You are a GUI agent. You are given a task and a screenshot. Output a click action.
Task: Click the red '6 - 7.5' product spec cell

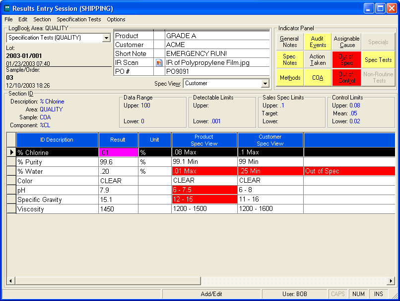pyautogui.click(x=204, y=190)
